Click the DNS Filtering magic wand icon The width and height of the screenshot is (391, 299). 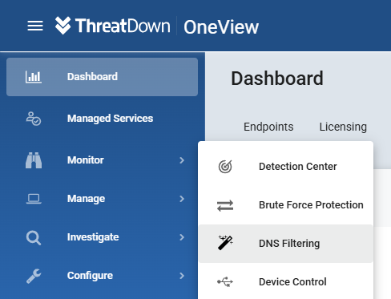[225, 243]
